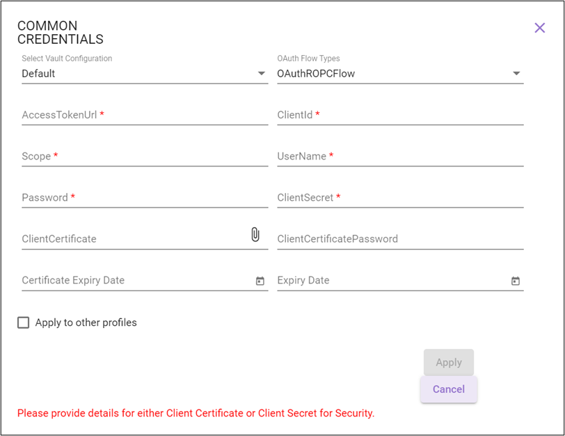Click the Expiry Date text field
The image size is (565, 436).
tap(392, 280)
